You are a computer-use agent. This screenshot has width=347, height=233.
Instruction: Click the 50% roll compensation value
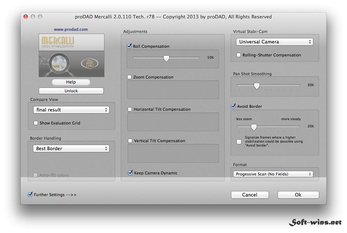click(210, 58)
